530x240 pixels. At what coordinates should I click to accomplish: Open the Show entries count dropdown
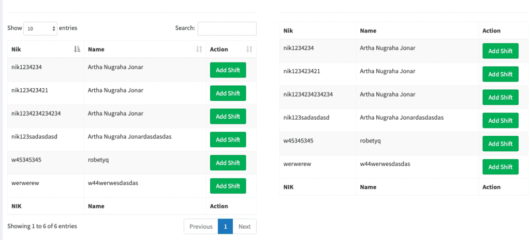coord(40,29)
